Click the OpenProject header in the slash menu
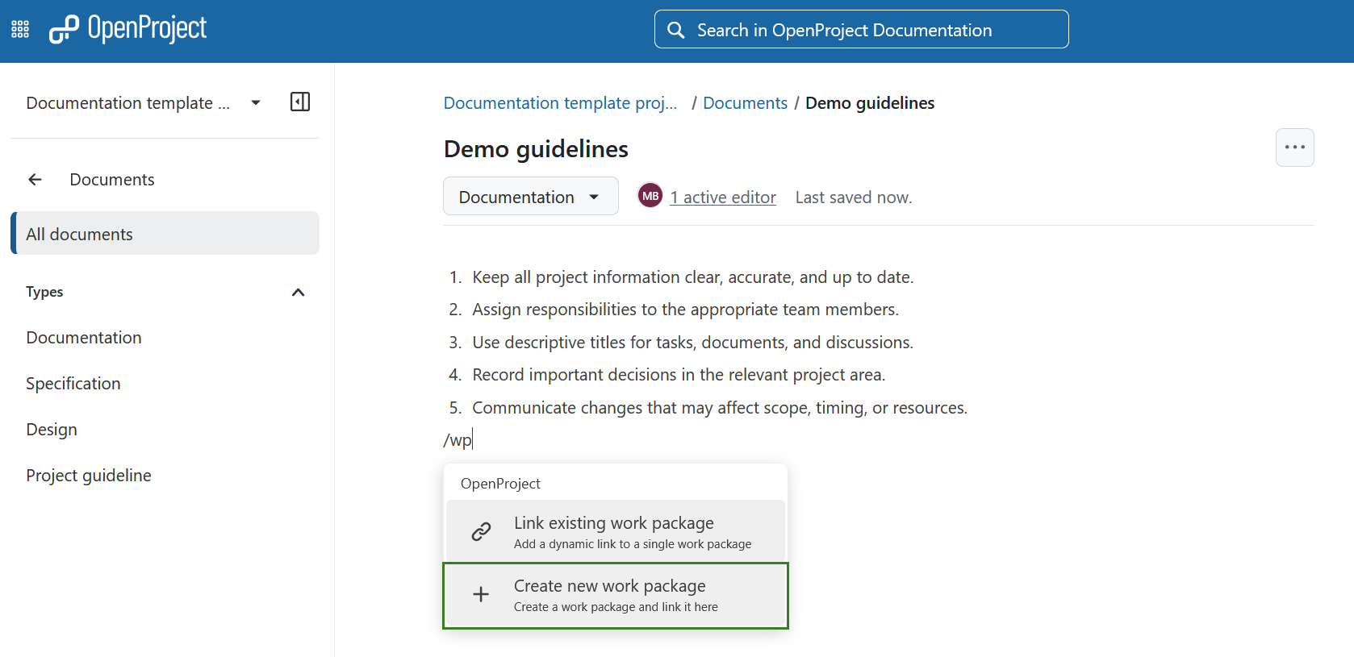Image resolution: width=1354 pixels, height=657 pixels. click(500, 484)
